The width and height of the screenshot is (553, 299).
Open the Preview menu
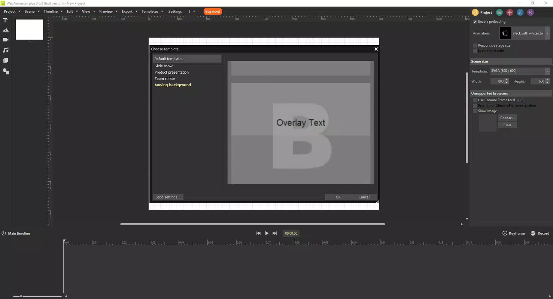pyautogui.click(x=106, y=12)
